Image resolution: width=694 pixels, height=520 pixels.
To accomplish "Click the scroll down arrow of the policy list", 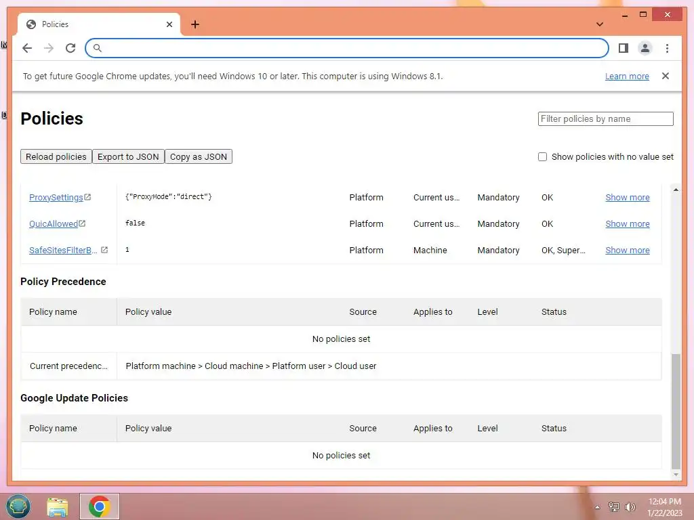I will (676, 475).
